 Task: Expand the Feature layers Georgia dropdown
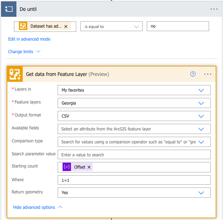[201, 103]
